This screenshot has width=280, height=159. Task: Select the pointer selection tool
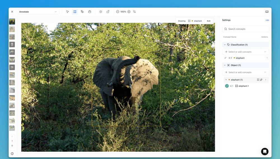tap(67, 12)
